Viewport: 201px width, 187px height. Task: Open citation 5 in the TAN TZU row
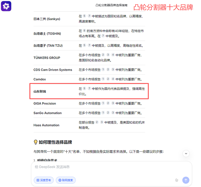click(x=84, y=46)
